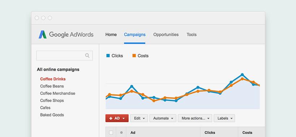Screen dimensions: 296x137
Task: Toggle the blue Clicks legend swatch
Action: (x=108, y=56)
